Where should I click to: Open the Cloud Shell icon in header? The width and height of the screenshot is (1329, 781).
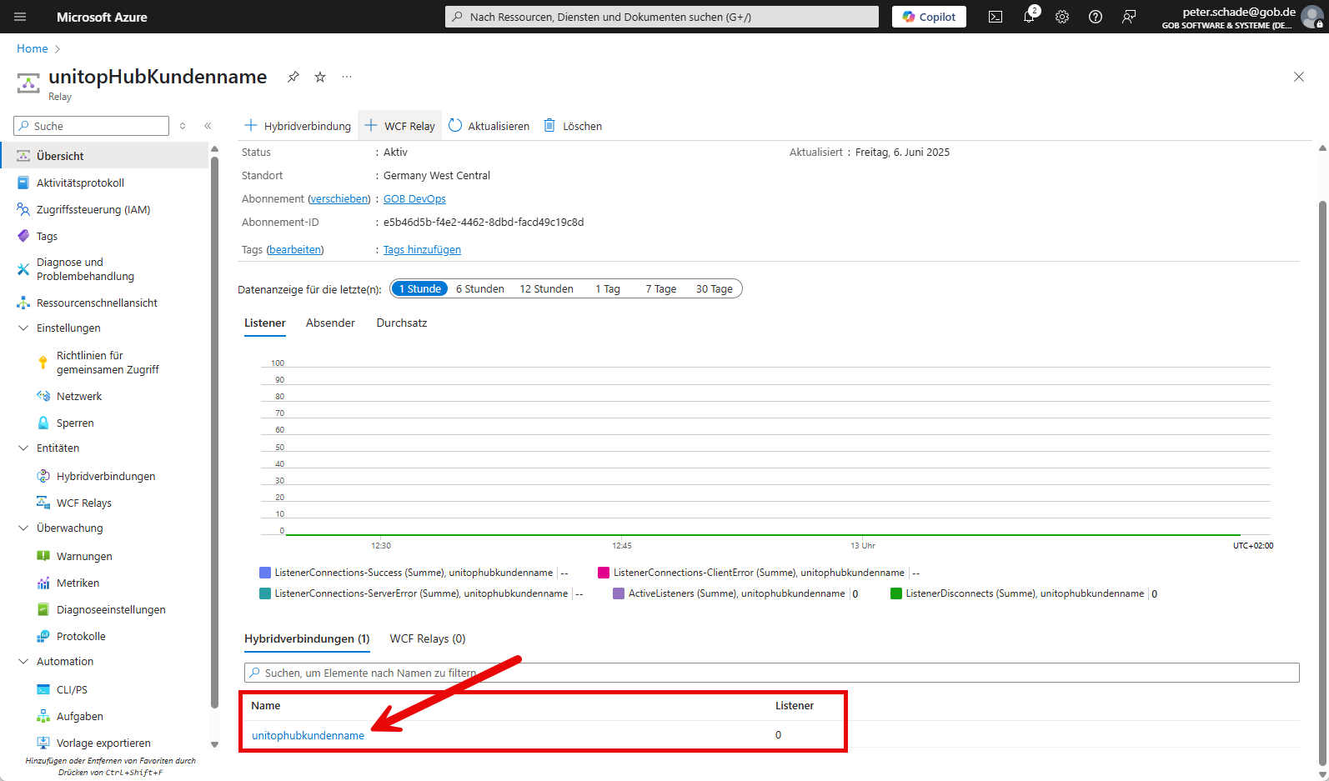[995, 17]
